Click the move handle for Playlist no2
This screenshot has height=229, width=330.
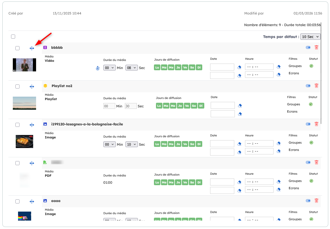(x=32, y=86)
